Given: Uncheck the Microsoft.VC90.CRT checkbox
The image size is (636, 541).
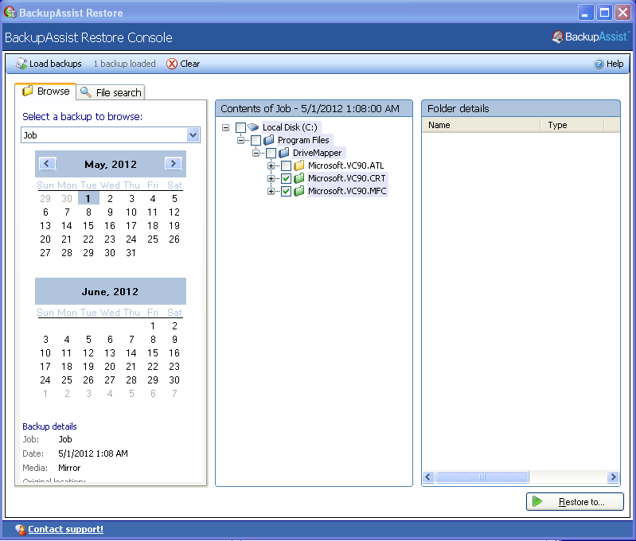Looking at the screenshot, I should tap(286, 178).
